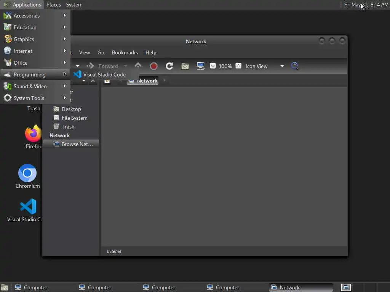Click the Internet globe icon
Image resolution: width=390 pixels, height=292 pixels.
(8, 51)
